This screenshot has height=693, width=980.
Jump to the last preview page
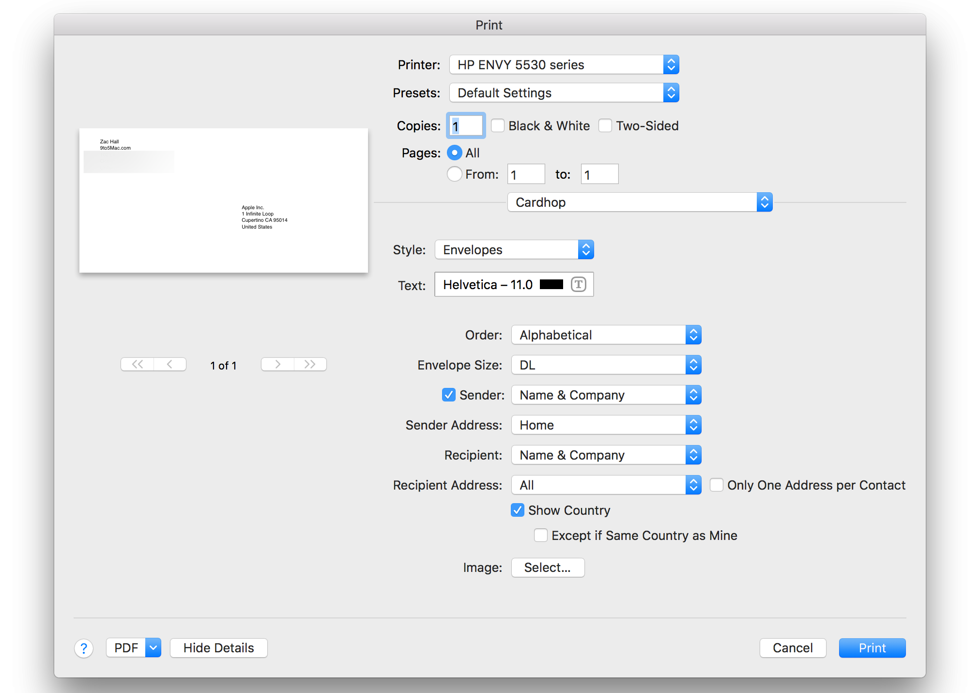[x=310, y=364]
